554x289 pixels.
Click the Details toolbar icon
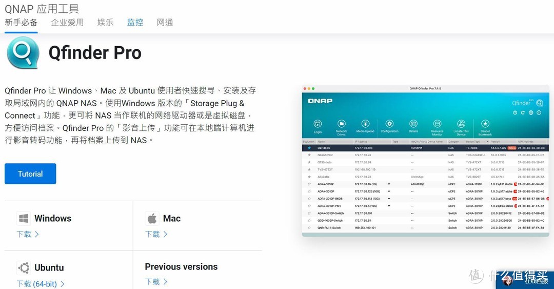pyautogui.click(x=413, y=124)
